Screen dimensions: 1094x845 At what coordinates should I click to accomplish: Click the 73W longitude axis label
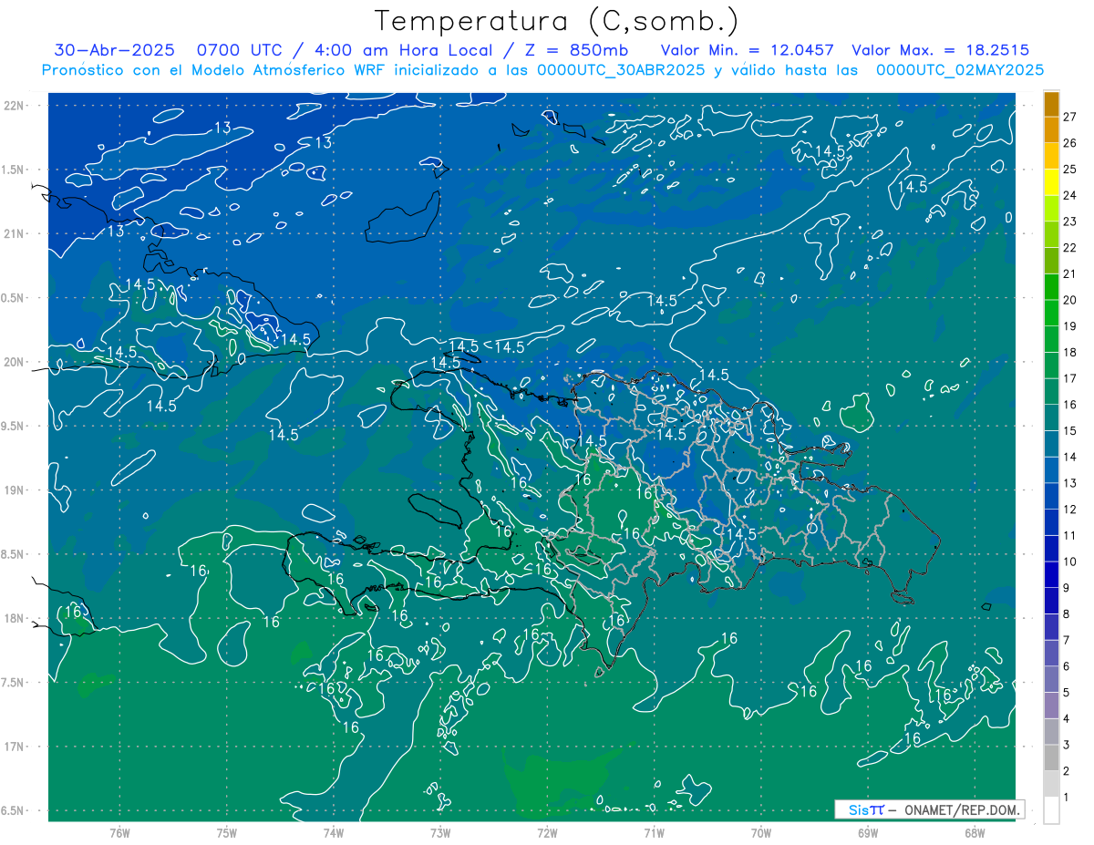pos(440,833)
